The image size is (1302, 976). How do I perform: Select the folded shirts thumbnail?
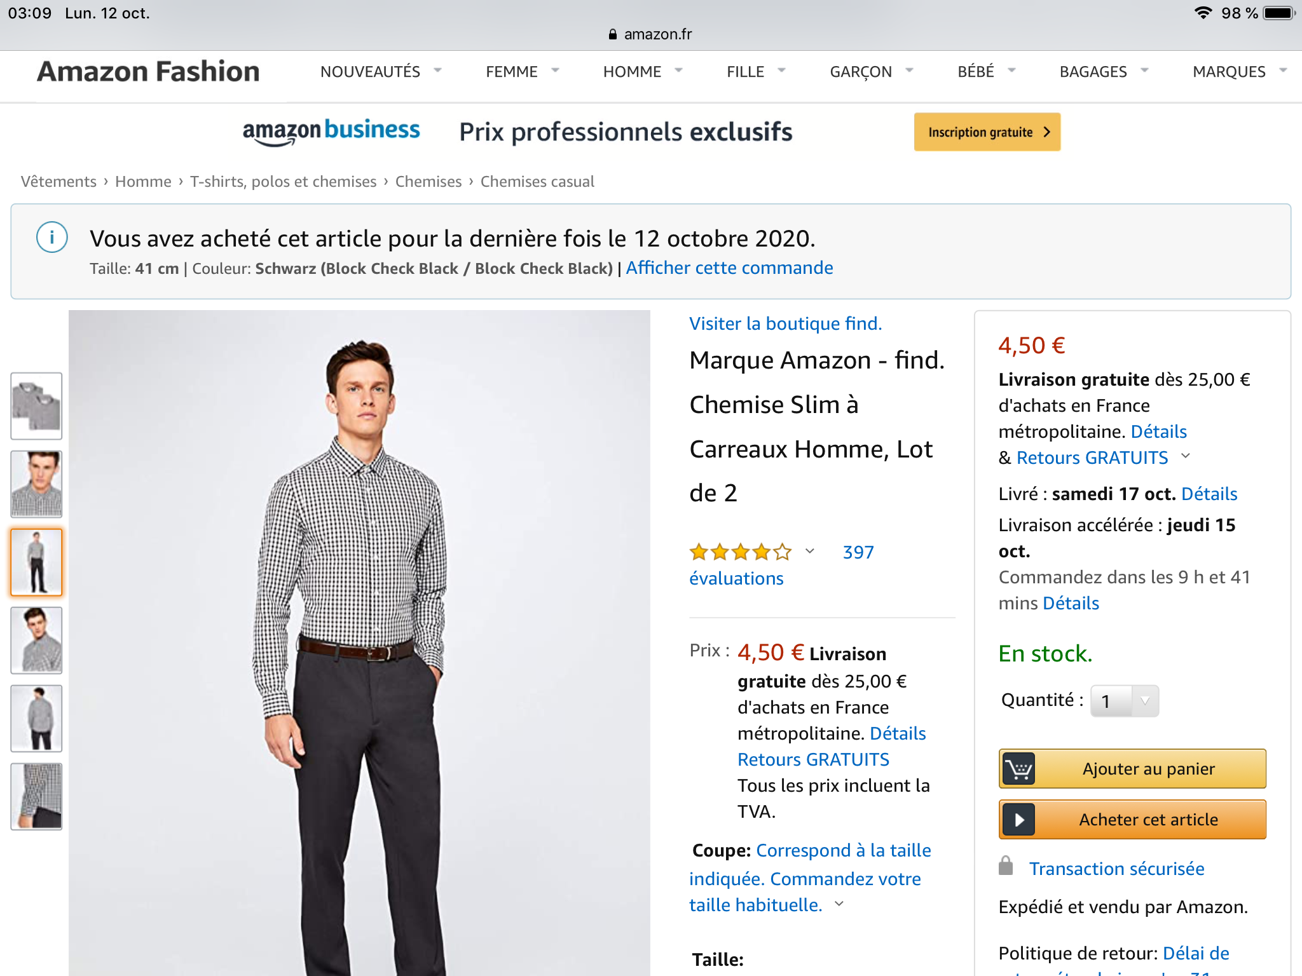36,406
